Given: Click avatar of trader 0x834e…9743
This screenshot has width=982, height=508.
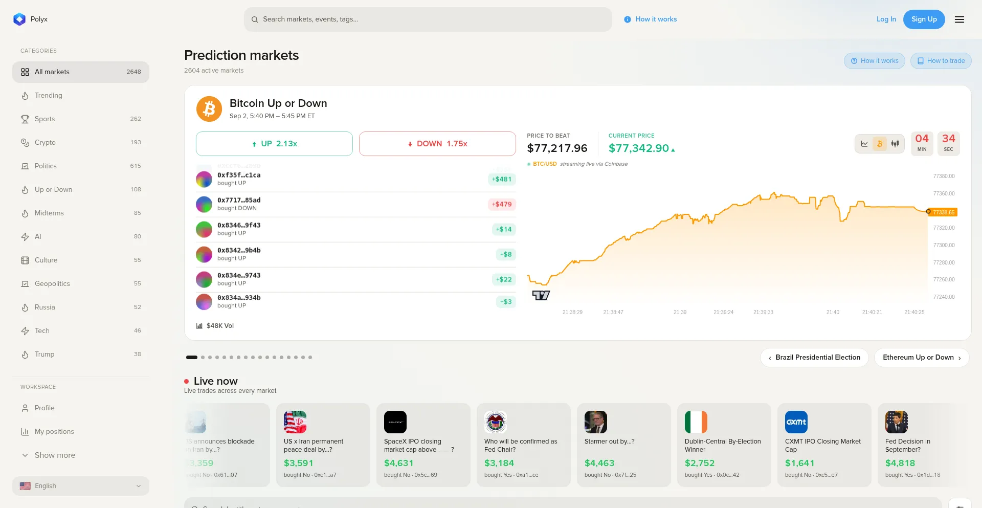Looking at the screenshot, I should pyautogui.click(x=204, y=279).
